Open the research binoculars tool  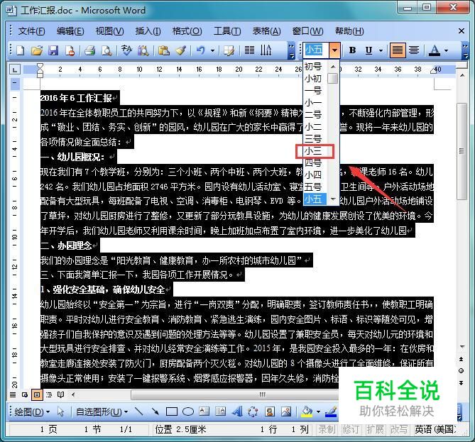pos(143,50)
